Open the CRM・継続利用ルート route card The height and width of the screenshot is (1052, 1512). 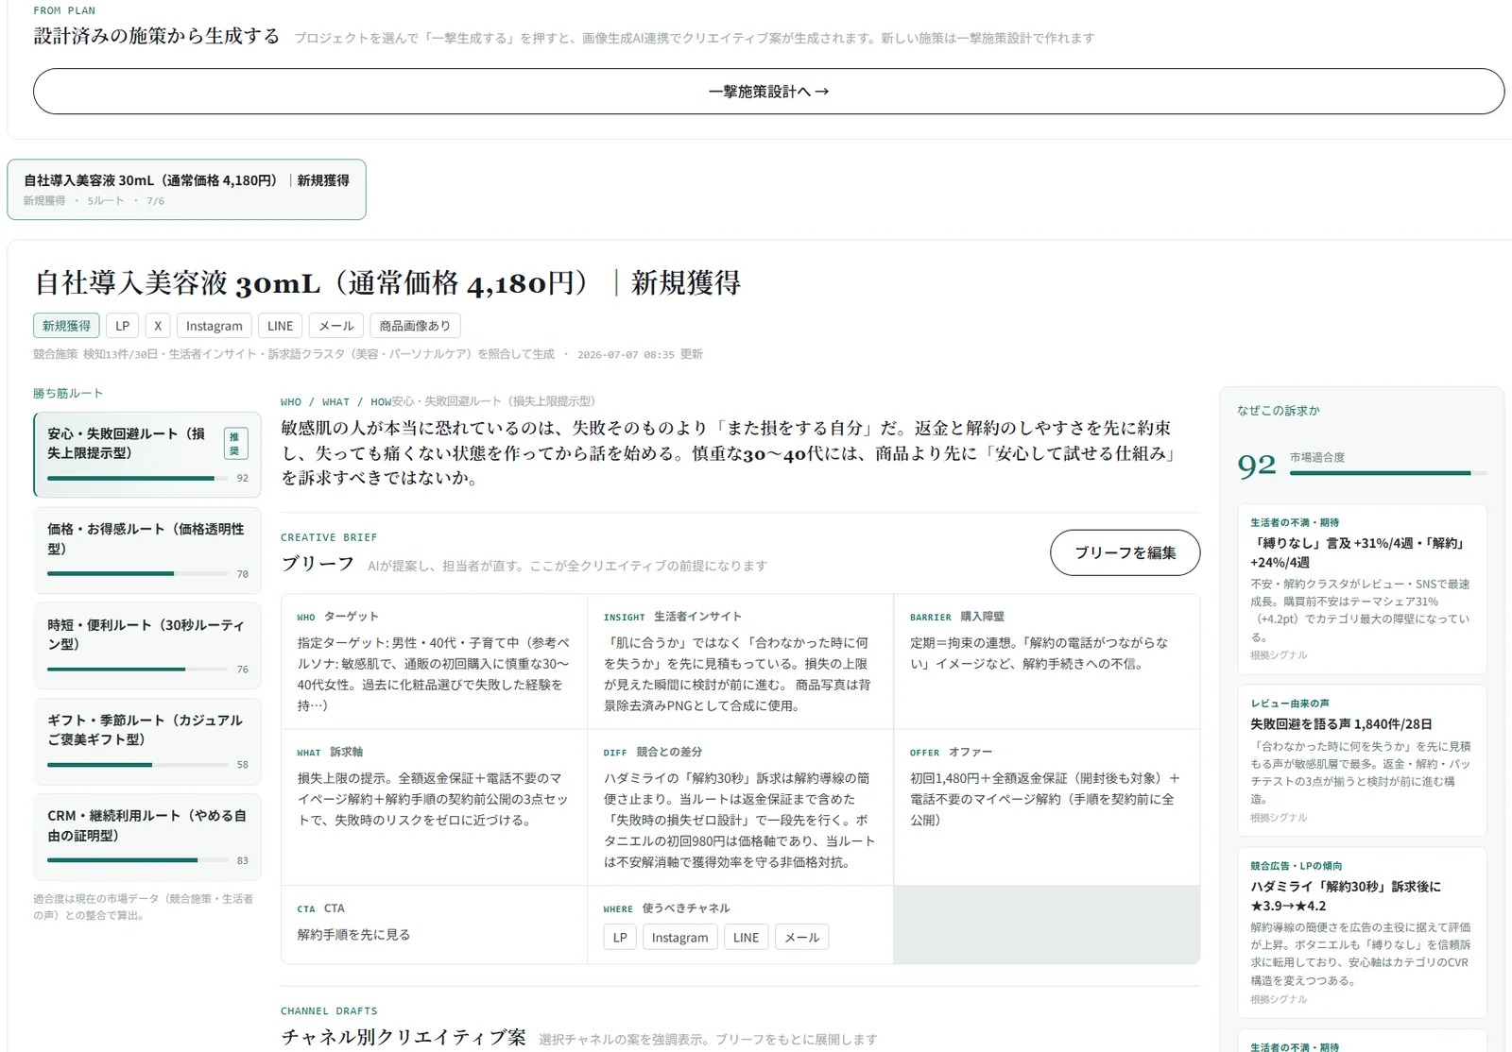[147, 836]
